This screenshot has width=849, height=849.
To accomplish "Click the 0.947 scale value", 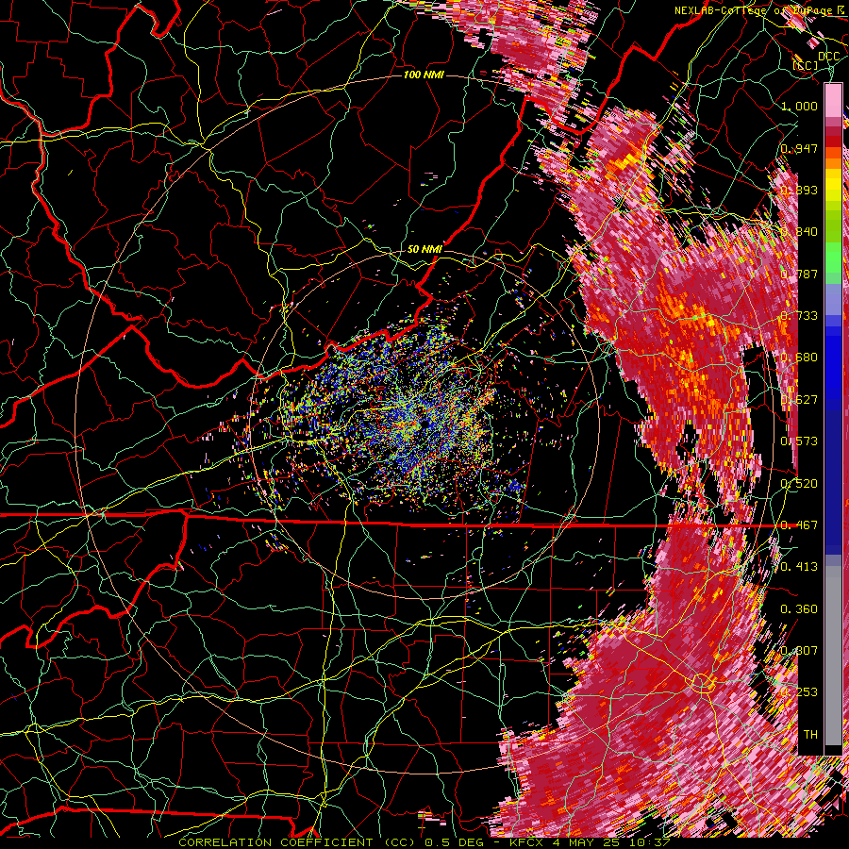I will [799, 148].
